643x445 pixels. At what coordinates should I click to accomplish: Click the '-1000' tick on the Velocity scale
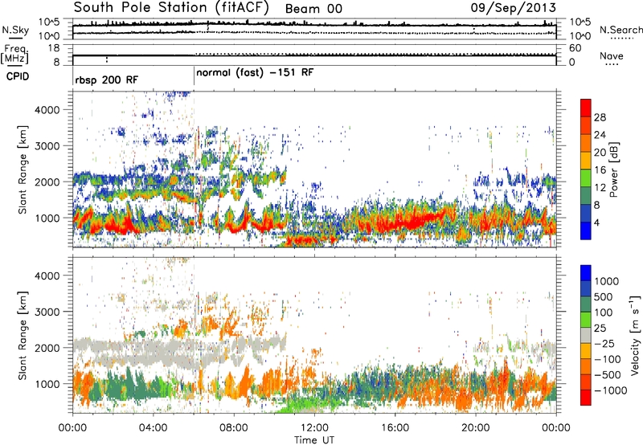[611, 390]
